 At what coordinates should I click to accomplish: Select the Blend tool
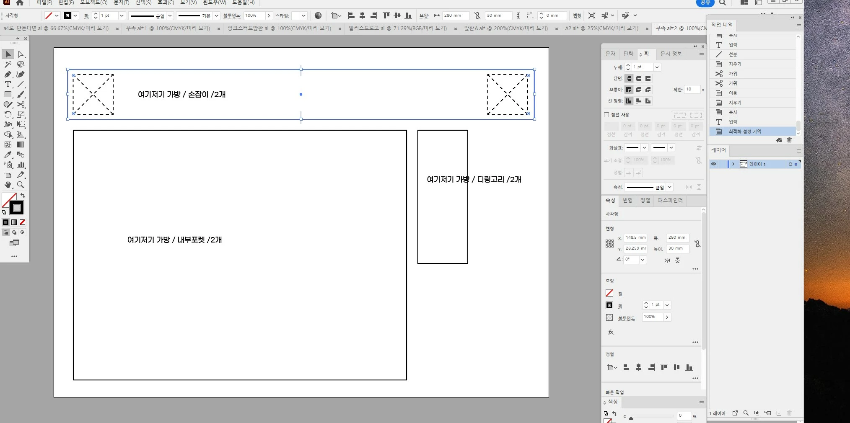coord(21,155)
